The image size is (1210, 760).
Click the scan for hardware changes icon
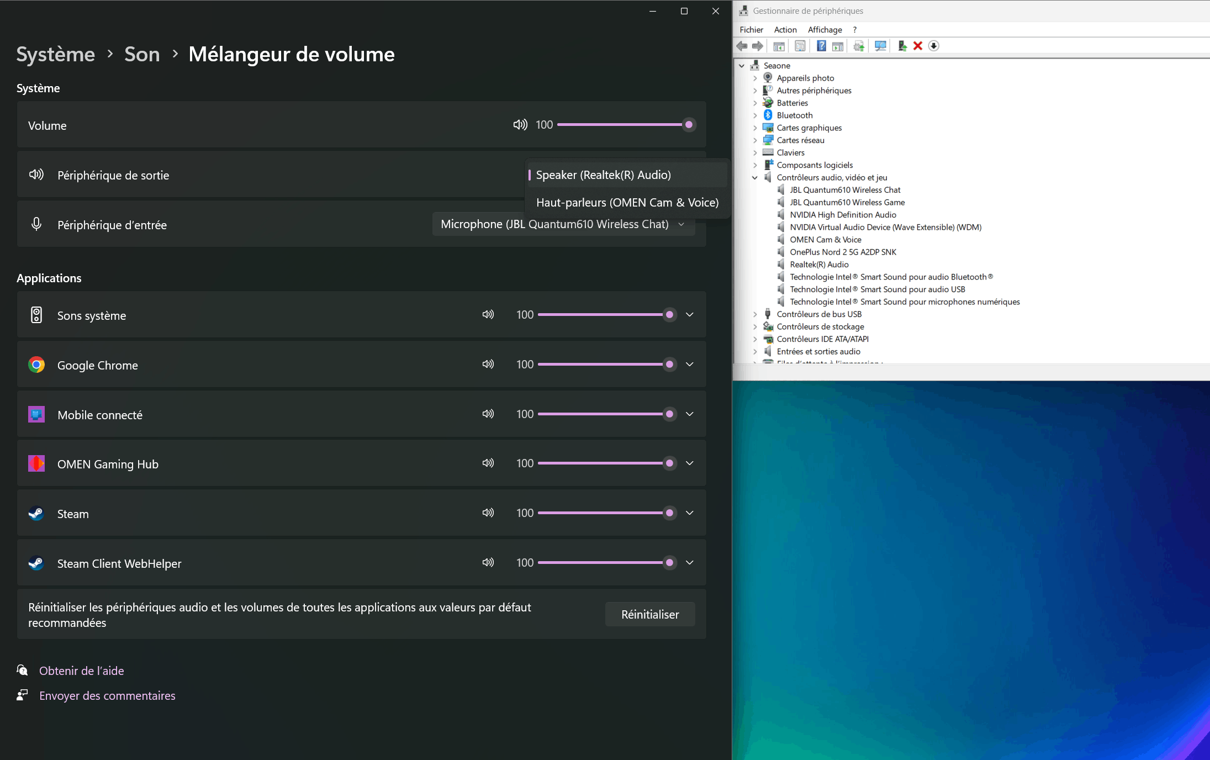(x=880, y=46)
